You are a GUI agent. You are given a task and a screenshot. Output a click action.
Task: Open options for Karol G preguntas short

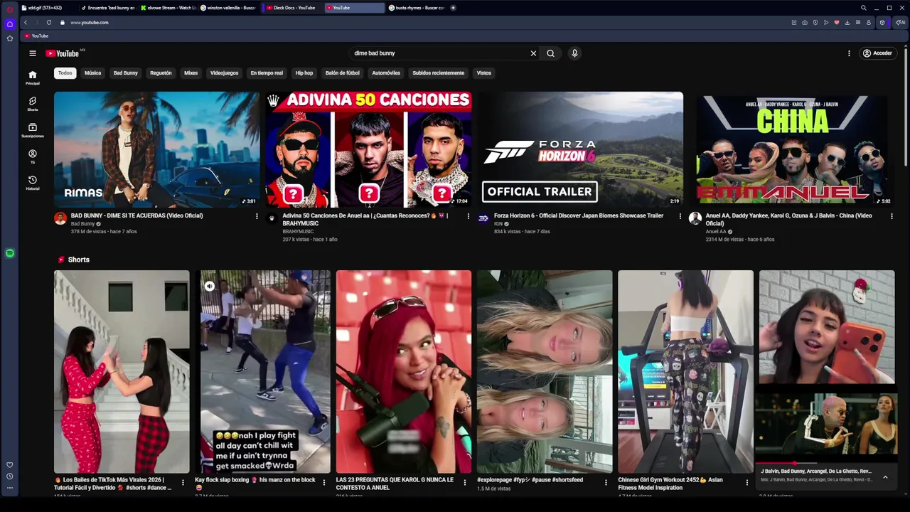465,483
